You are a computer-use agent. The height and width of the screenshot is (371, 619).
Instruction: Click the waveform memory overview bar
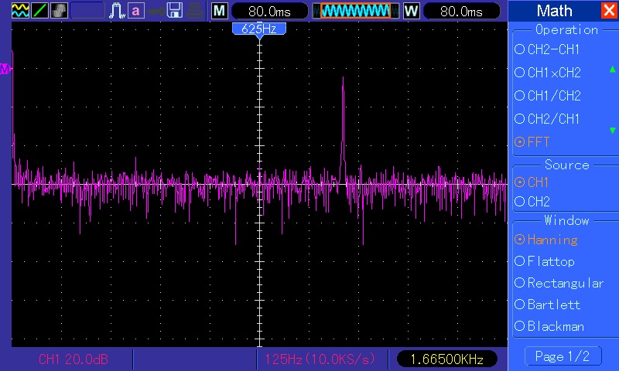pyautogui.click(x=356, y=11)
